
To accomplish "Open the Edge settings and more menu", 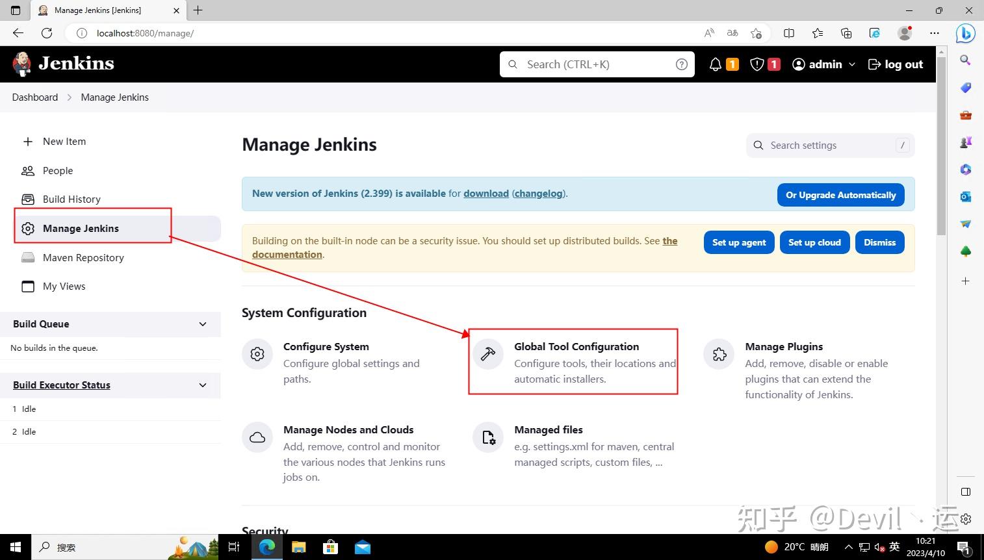I will (935, 33).
